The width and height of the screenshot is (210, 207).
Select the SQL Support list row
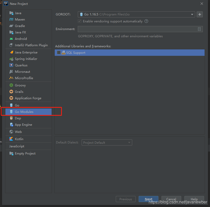pyautogui.click(x=129, y=53)
